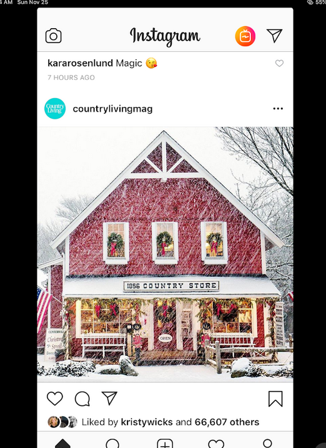Open comments with the speech bubble icon

82,399
